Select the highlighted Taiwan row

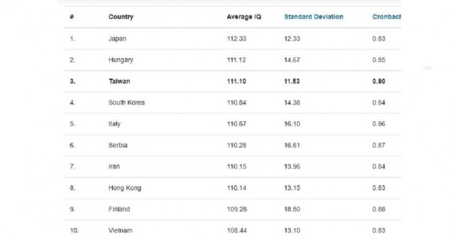point(232,81)
